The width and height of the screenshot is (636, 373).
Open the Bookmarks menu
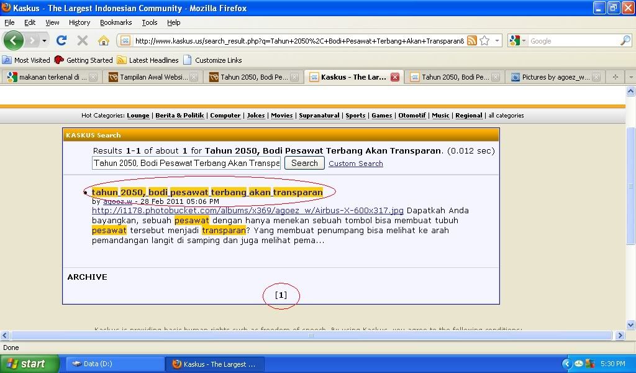pos(116,22)
